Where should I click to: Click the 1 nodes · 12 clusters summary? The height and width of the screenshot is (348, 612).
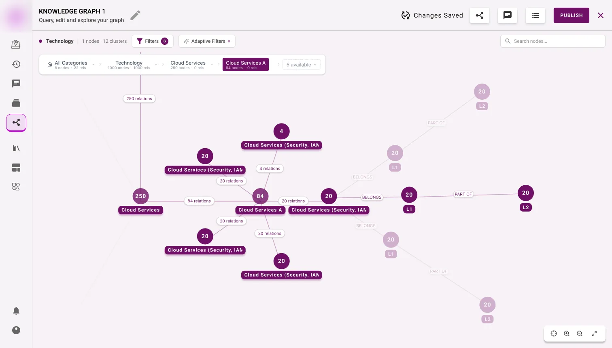click(x=104, y=41)
